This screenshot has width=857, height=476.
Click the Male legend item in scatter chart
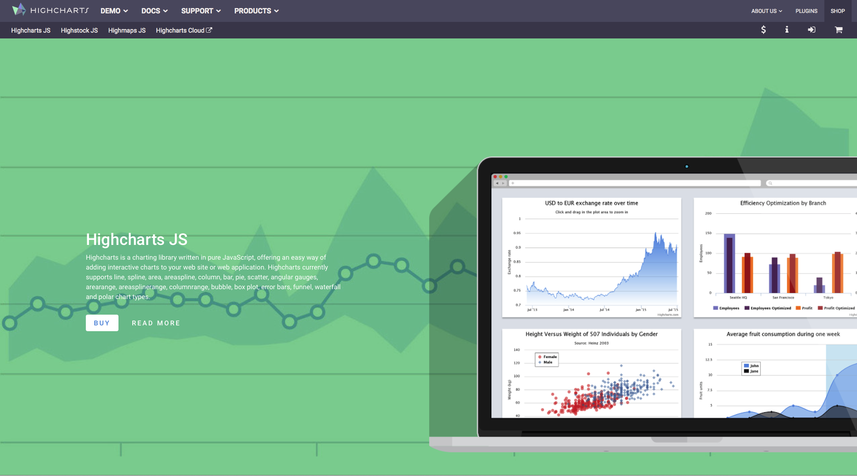point(545,362)
